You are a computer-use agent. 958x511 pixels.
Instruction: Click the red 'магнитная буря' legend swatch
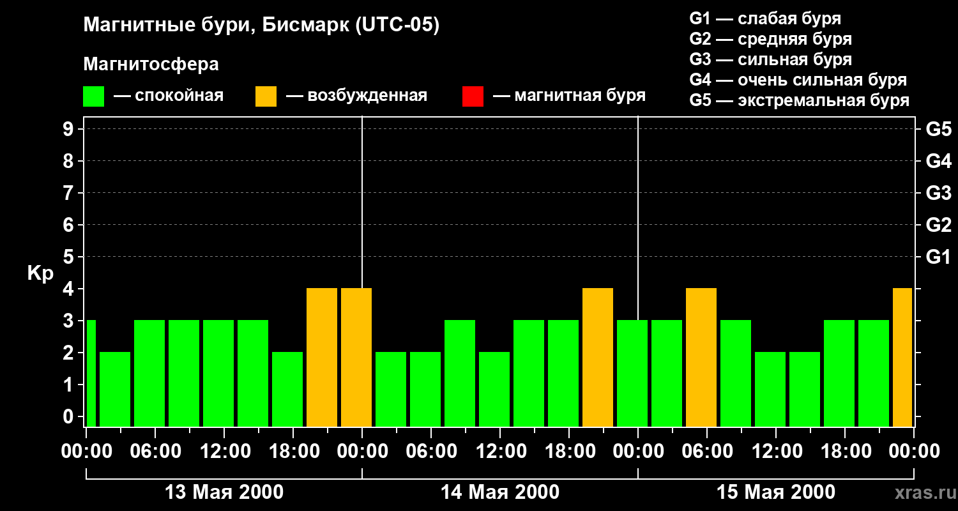pos(473,96)
